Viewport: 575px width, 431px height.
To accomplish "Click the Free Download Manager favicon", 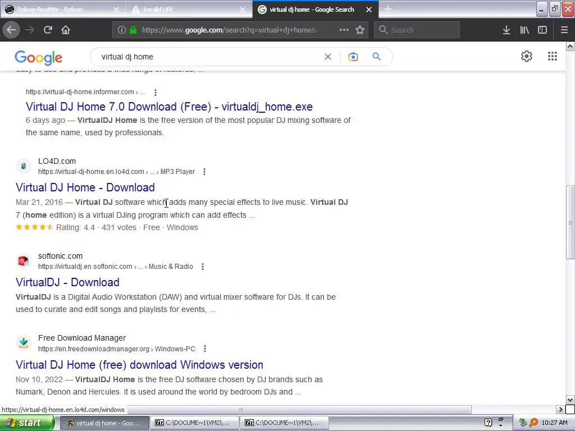I will [24, 343].
